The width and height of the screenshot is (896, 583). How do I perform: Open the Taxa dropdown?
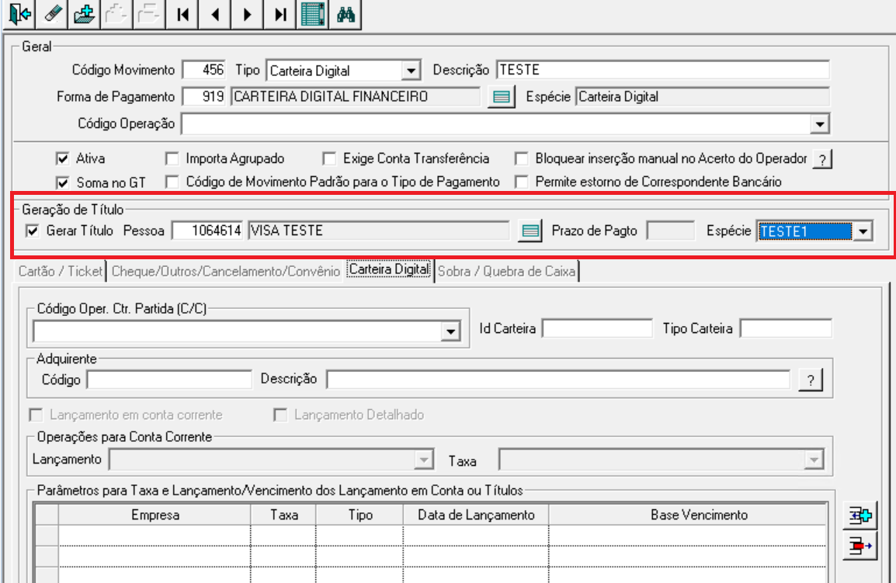[x=814, y=460]
